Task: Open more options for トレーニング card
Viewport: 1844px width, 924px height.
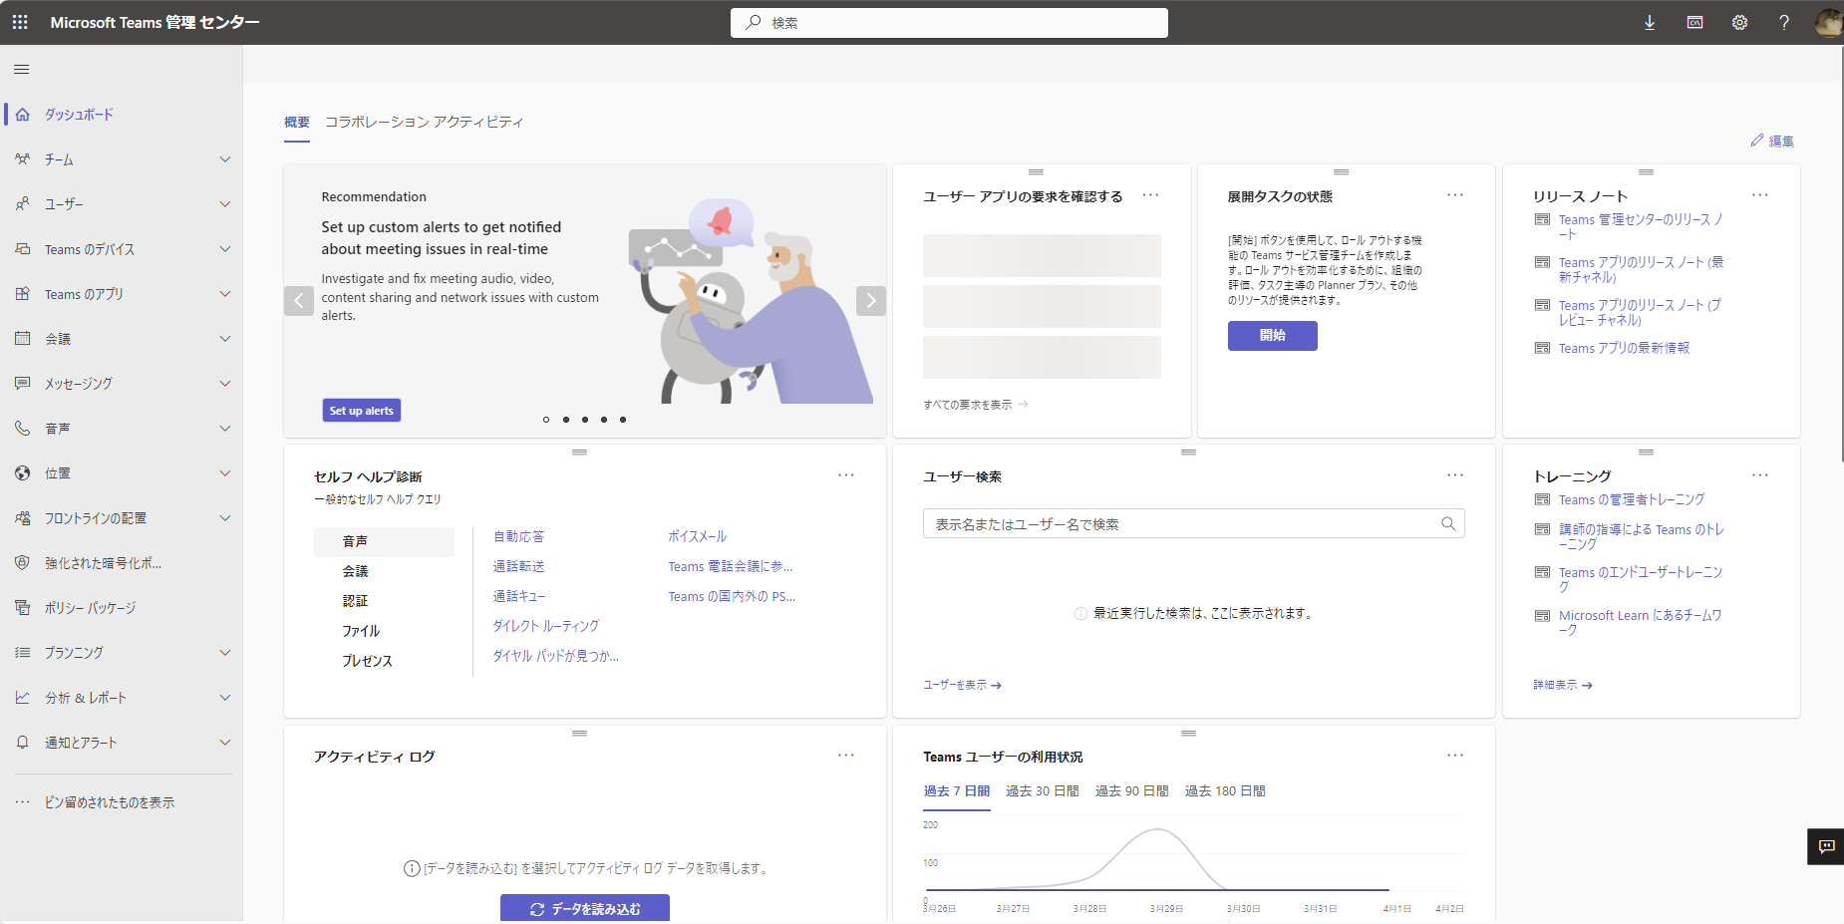Action: pyautogui.click(x=1760, y=475)
